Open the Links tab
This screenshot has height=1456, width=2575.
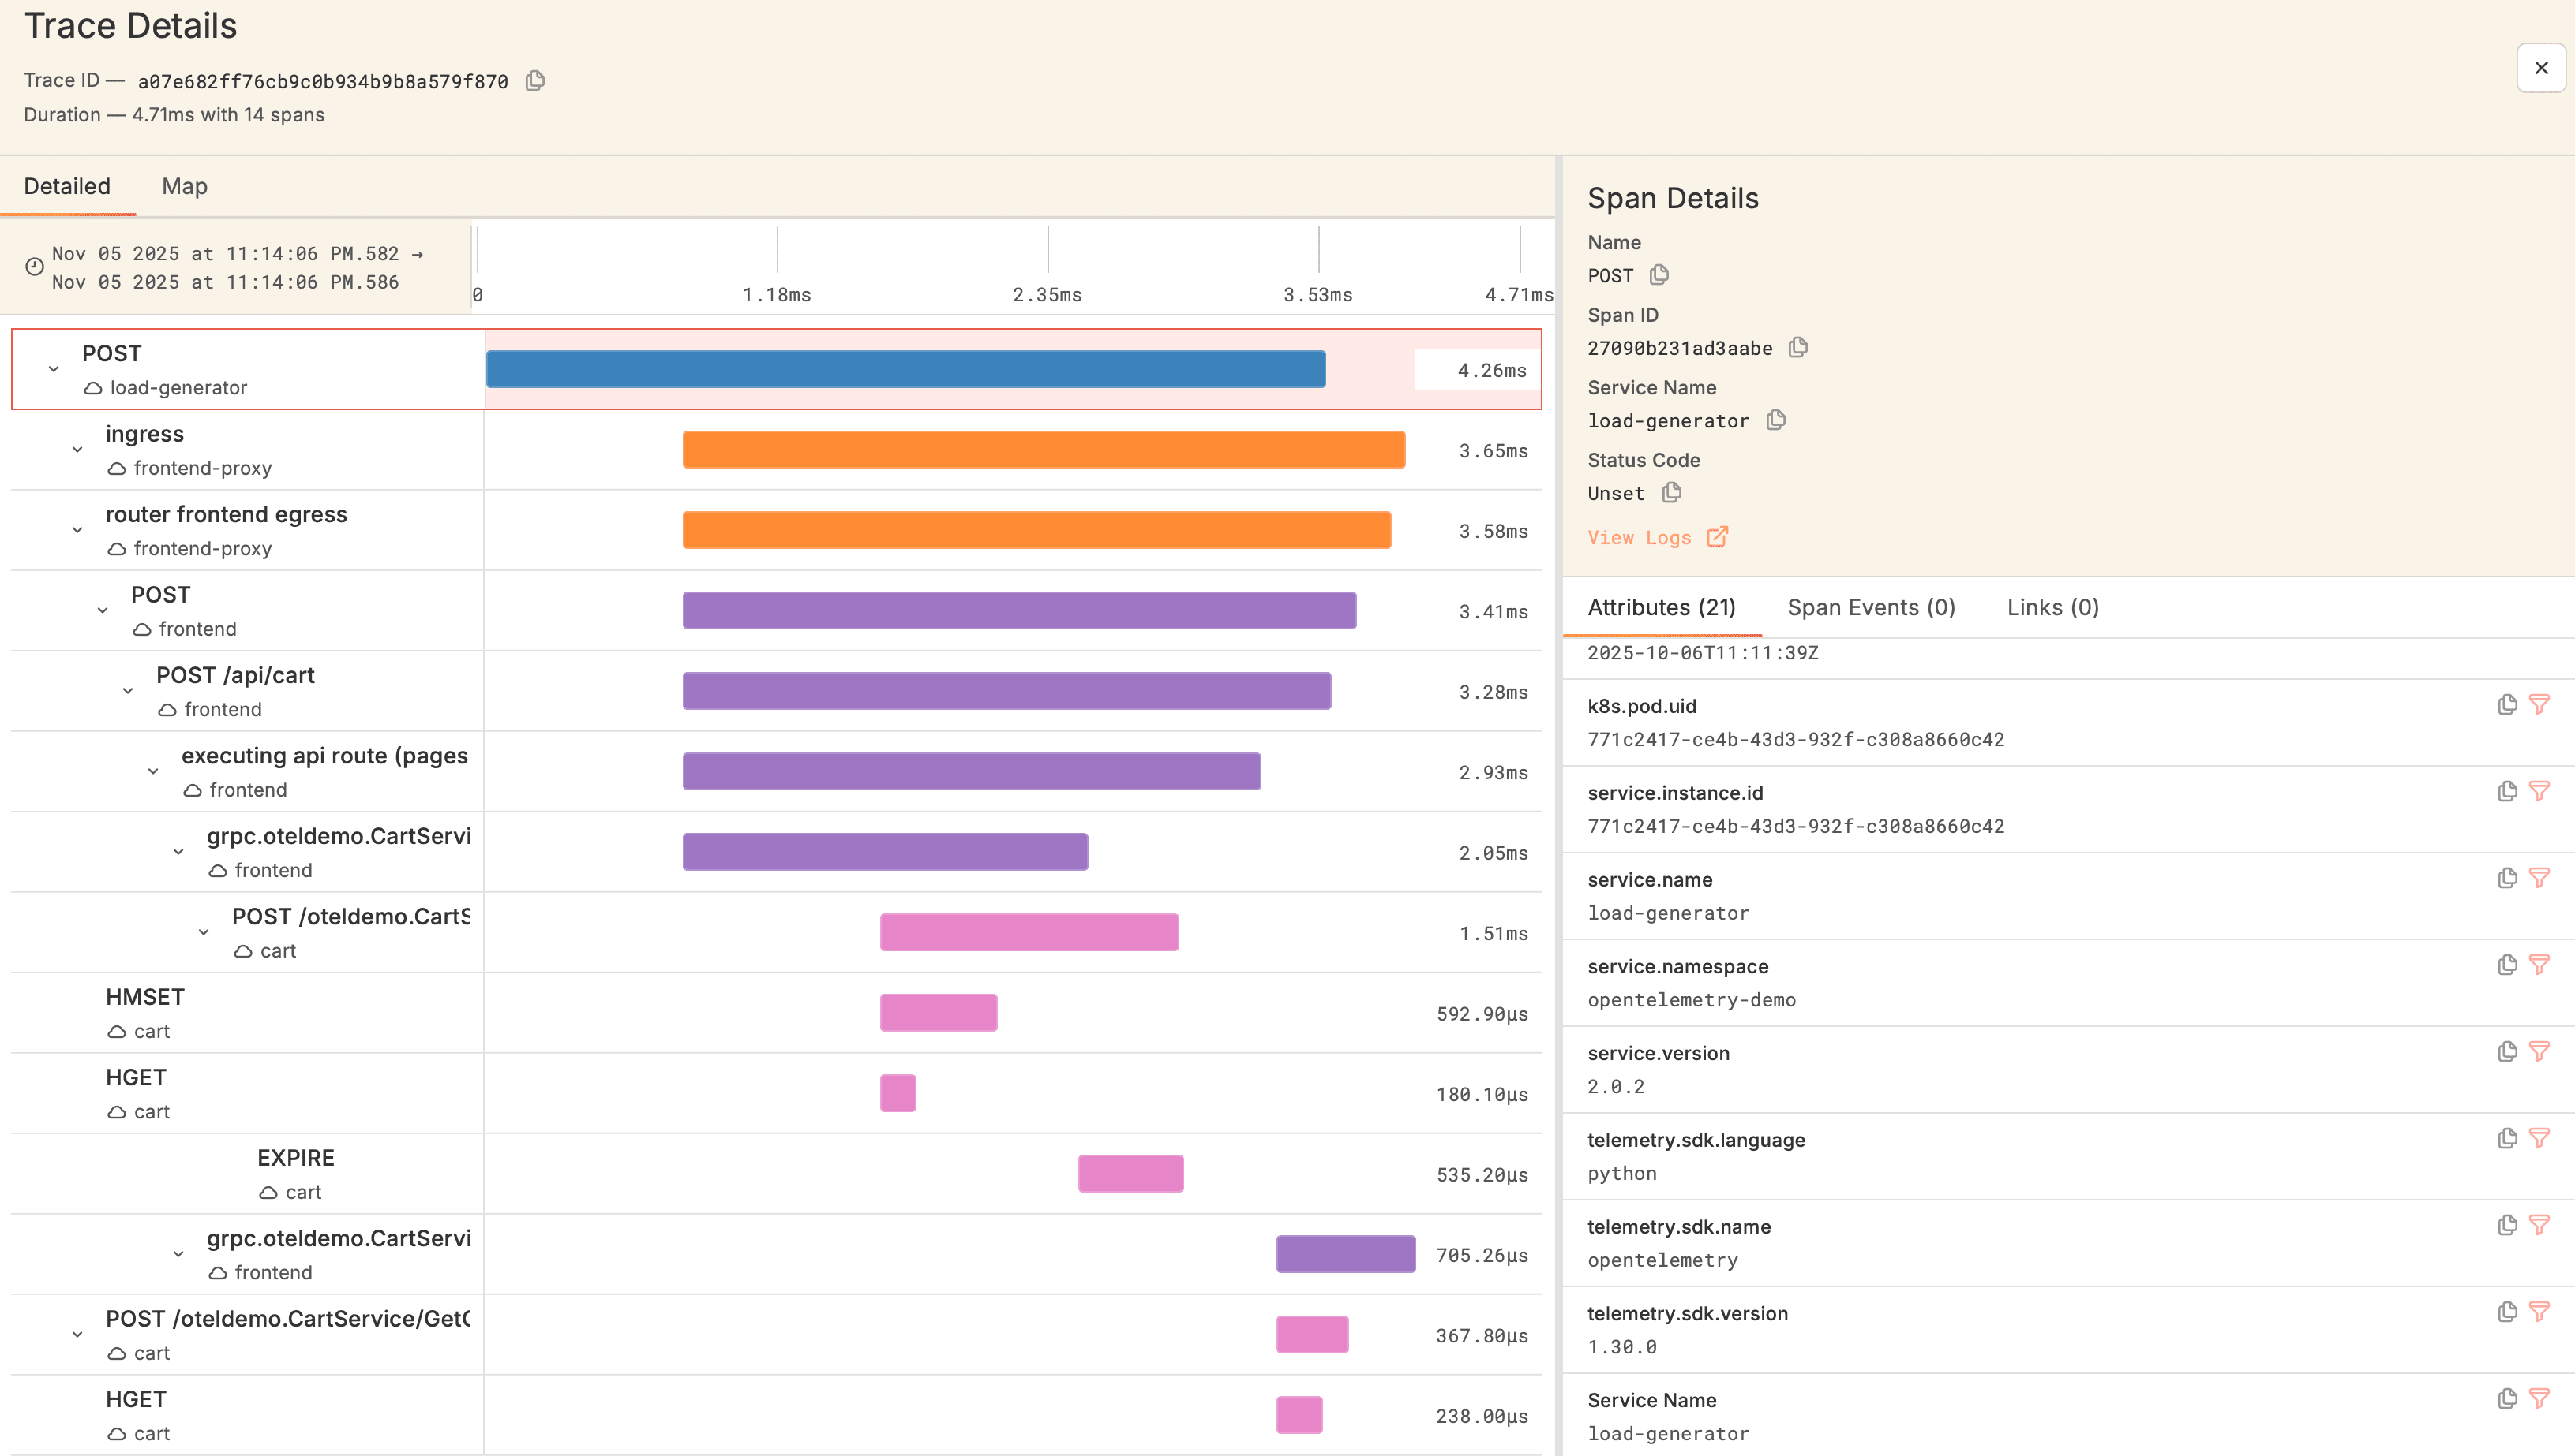point(2052,607)
